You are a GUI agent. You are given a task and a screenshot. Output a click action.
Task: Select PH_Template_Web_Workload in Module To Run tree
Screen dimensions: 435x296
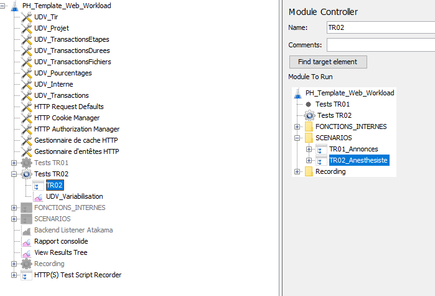click(350, 93)
